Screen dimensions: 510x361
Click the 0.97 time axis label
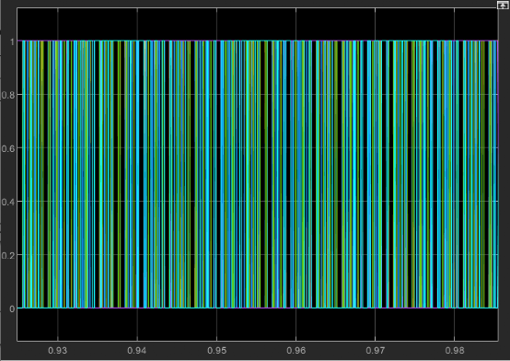coord(376,351)
